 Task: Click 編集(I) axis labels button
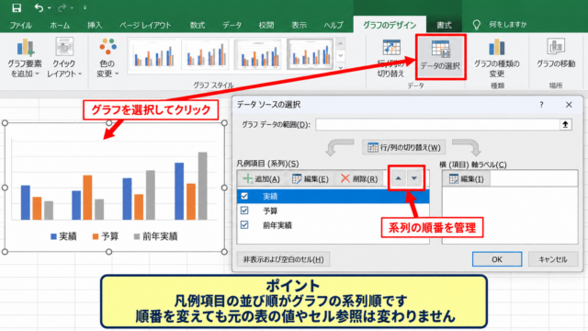(467, 179)
